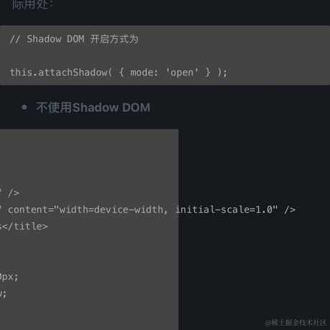Viewport: 330px width, 330px height.
Task: Click the content="width=device-width, attribute text
Action: tap(88, 209)
